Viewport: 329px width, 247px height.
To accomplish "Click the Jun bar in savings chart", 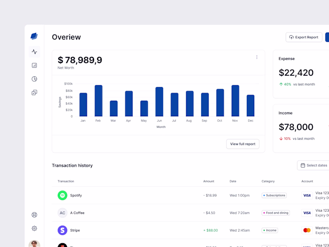I will (159, 102).
